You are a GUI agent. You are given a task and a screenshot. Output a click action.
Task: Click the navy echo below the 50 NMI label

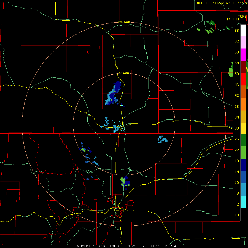113,94
